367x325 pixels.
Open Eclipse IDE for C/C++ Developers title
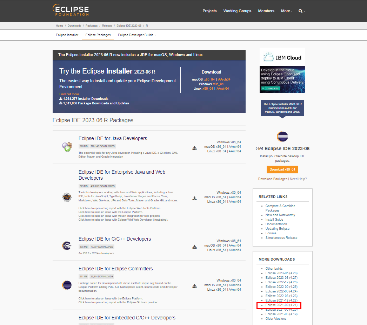coord(115,239)
